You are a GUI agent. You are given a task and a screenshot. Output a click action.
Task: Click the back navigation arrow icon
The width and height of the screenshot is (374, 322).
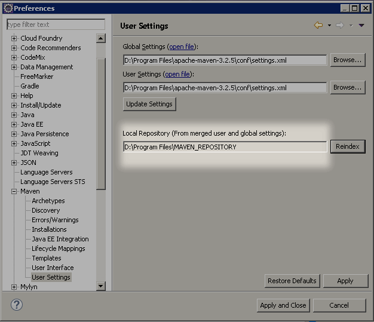[318, 26]
